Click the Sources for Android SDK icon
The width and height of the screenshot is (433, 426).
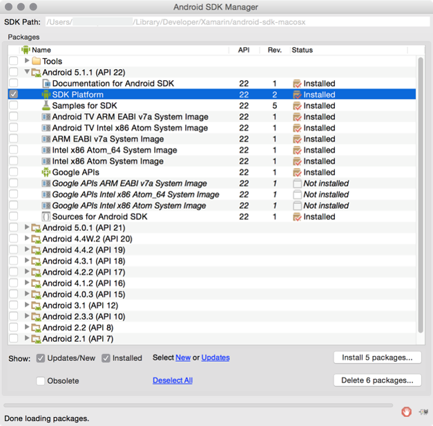click(46, 216)
